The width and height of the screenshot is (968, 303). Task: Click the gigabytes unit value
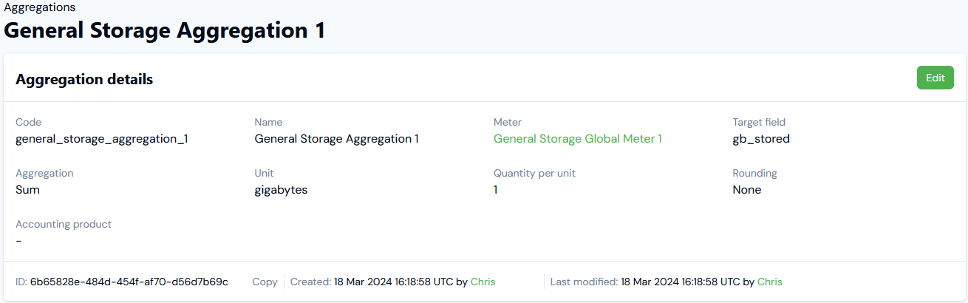(x=281, y=189)
